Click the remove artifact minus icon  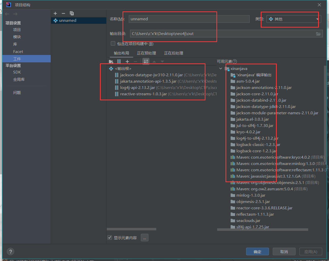[63, 13]
